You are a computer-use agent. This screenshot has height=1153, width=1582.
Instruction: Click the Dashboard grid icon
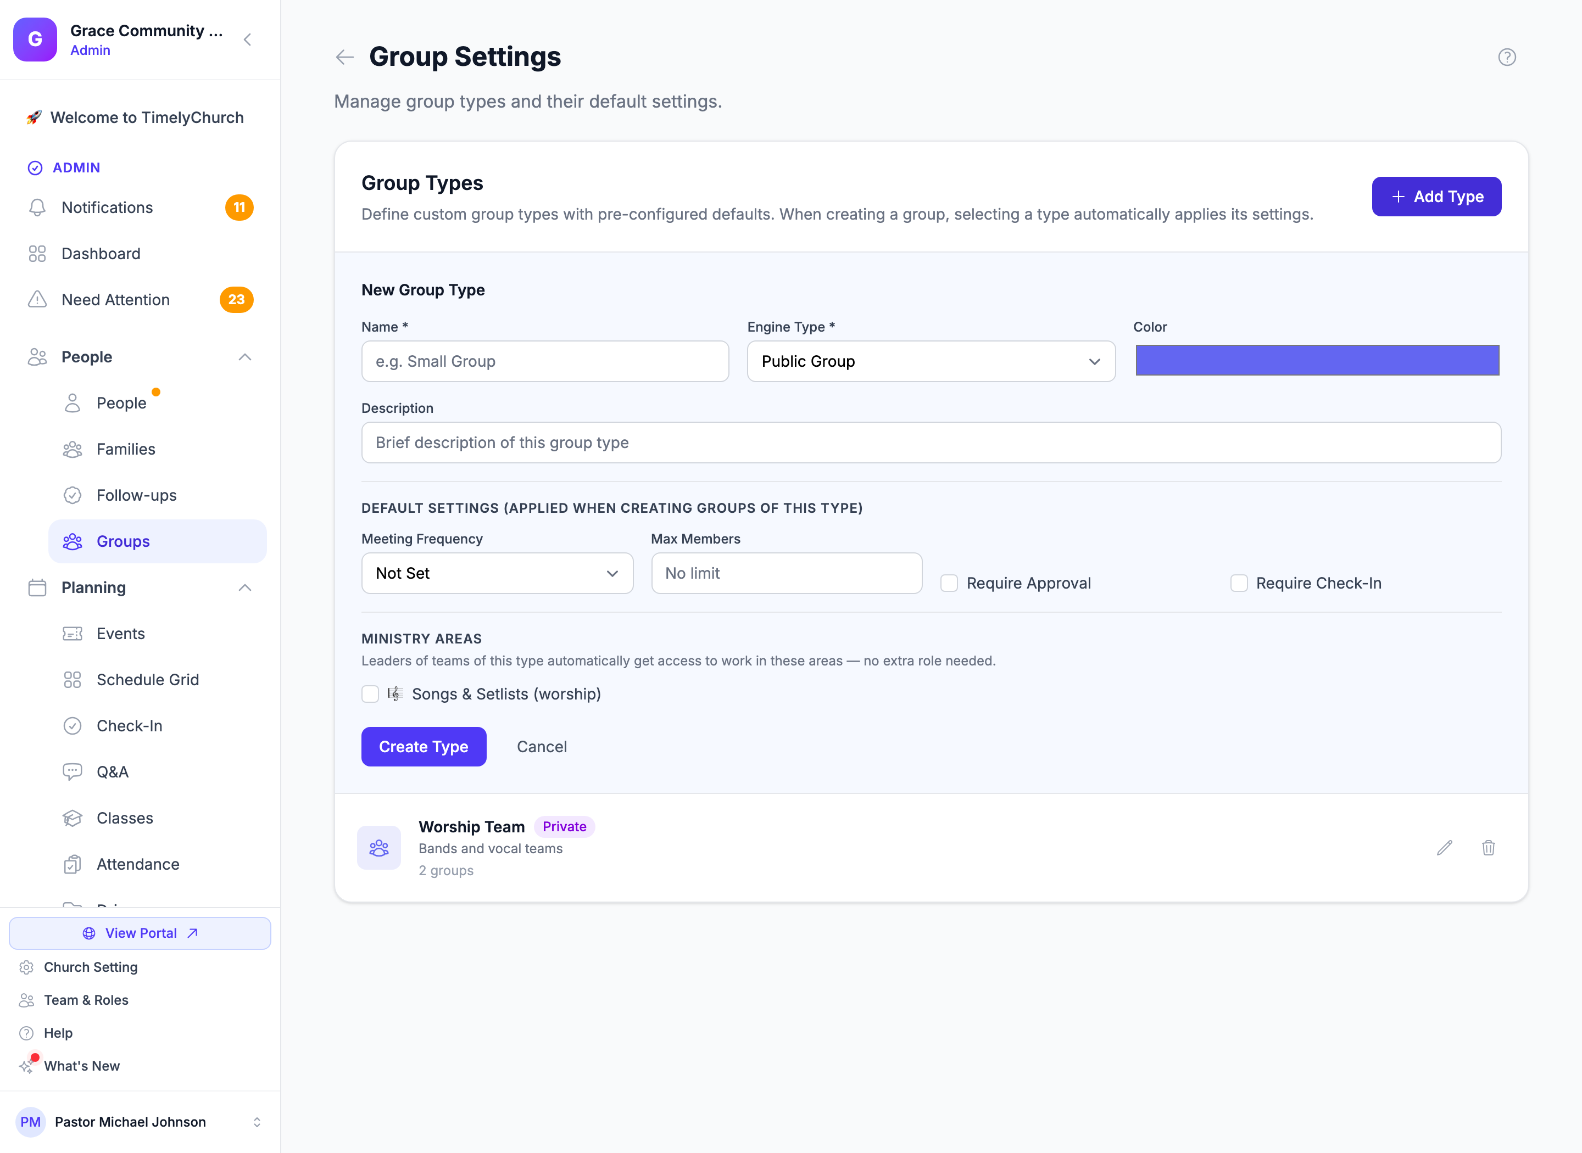click(37, 253)
